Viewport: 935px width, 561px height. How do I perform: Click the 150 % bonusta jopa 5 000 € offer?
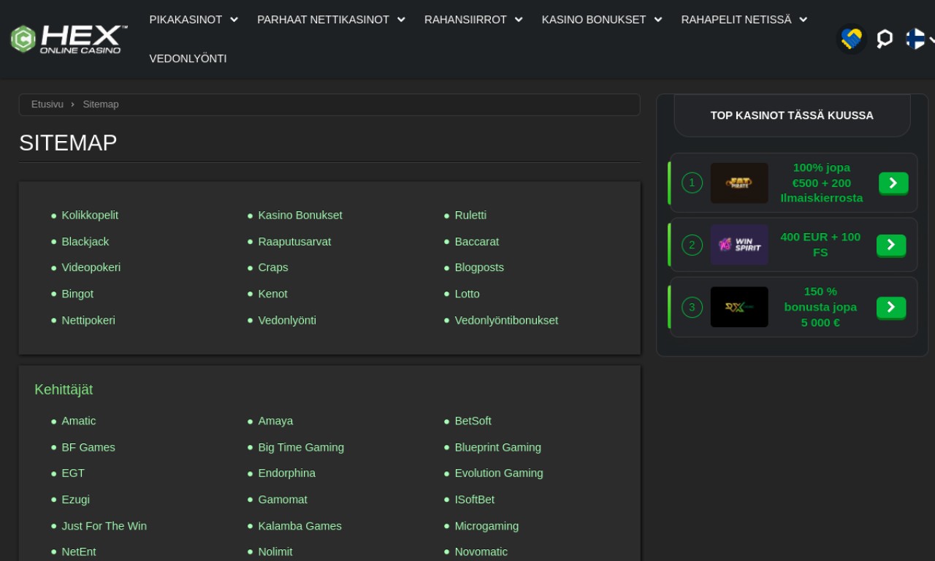pos(820,307)
